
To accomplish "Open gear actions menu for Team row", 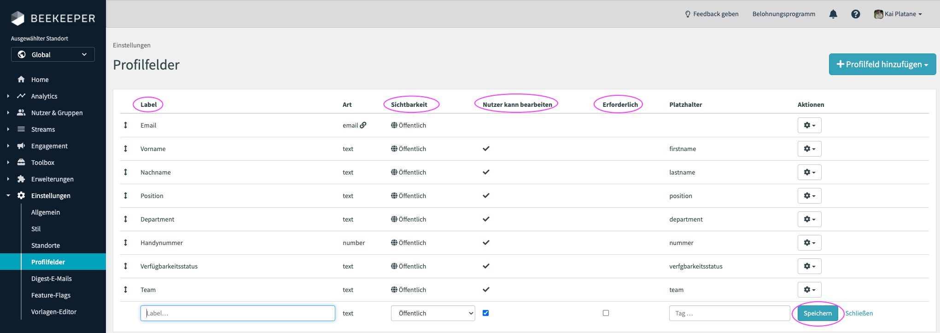I will pyautogui.click(x=809, y=290).
